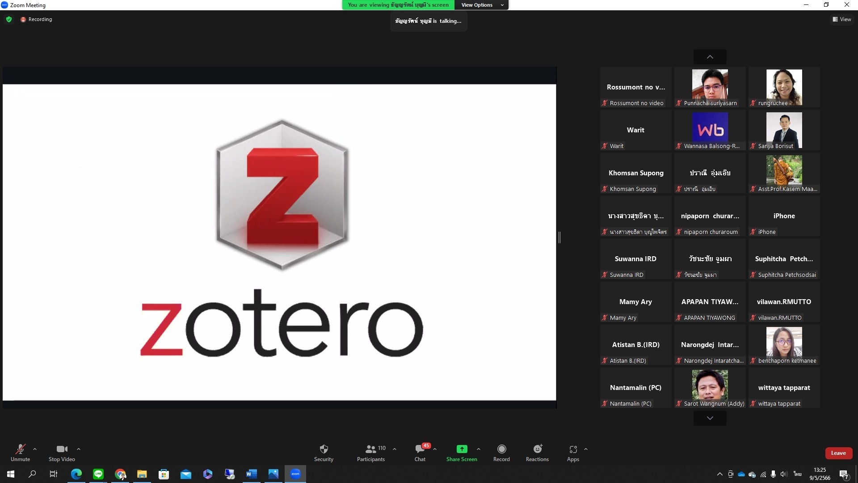The width and height of the screenshot is (858, 483).
Task: Launch Microsoft Edge from the taskbar
Action: pyautogui.click(x=76, y=474)
